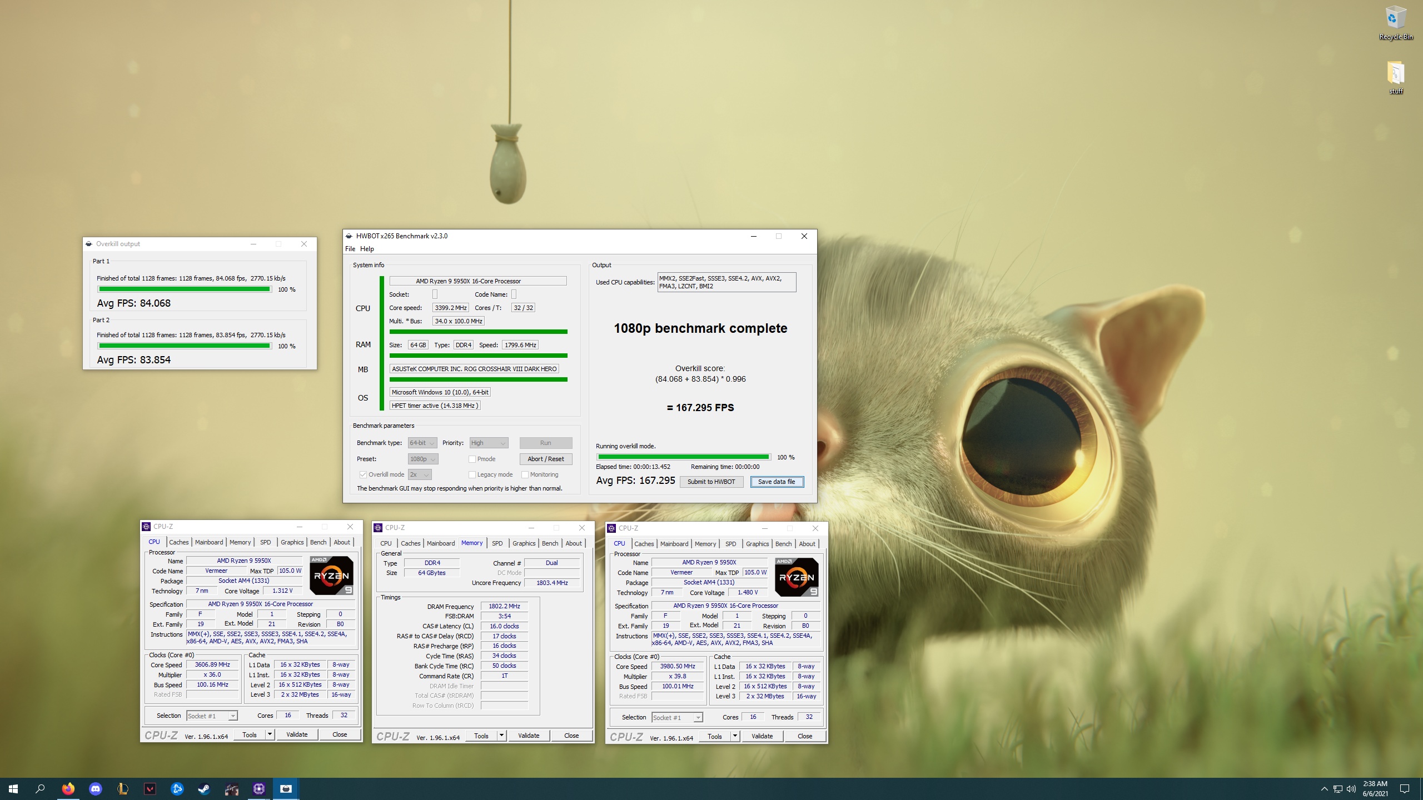Click the taskbar clock showing 2:38 AM
Screen dimensions: 1423x800
tap(1375, 789)
